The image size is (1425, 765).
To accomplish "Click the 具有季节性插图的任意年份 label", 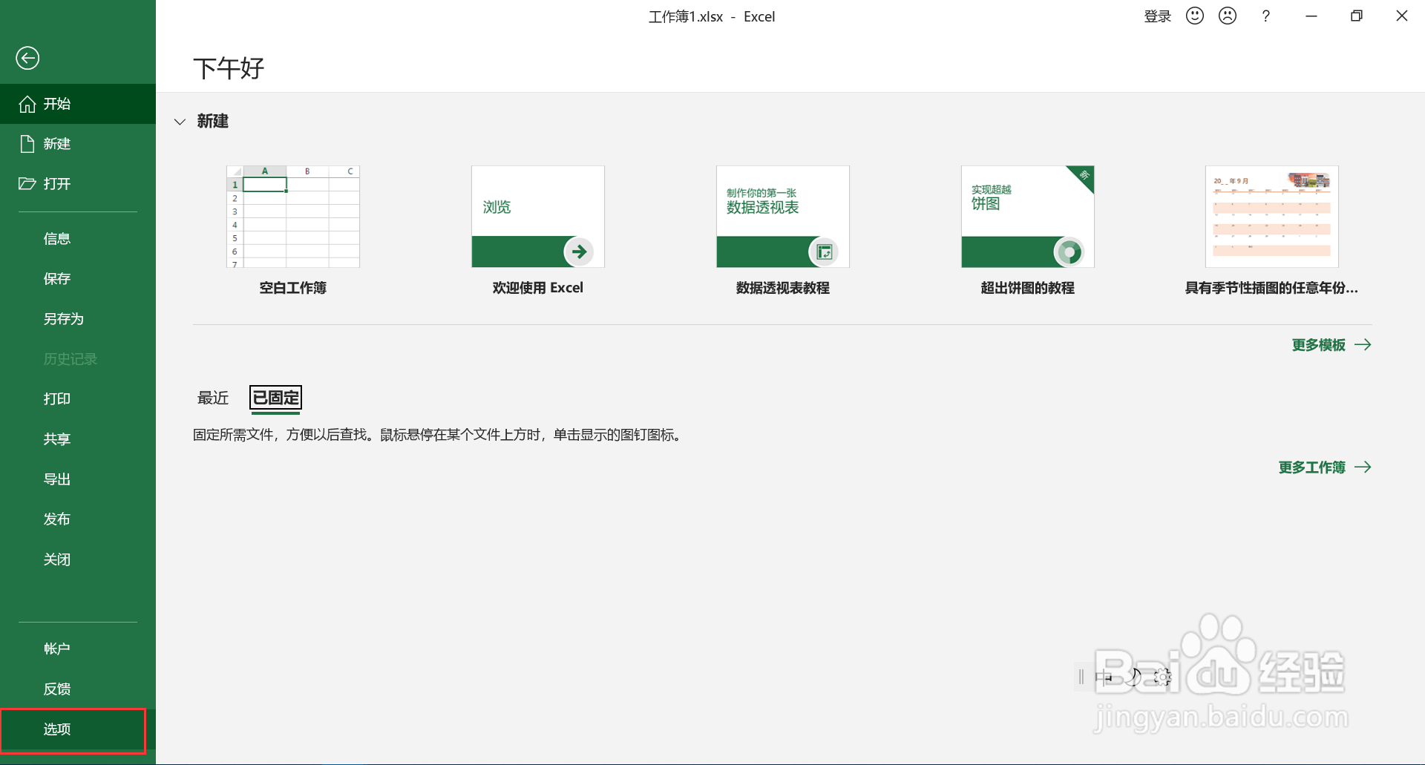I will 1271,288.
